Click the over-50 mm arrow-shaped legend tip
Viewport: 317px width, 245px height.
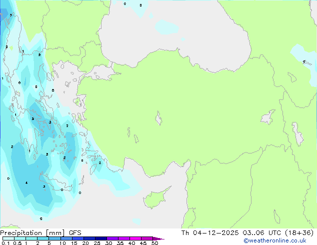(158, 238)
